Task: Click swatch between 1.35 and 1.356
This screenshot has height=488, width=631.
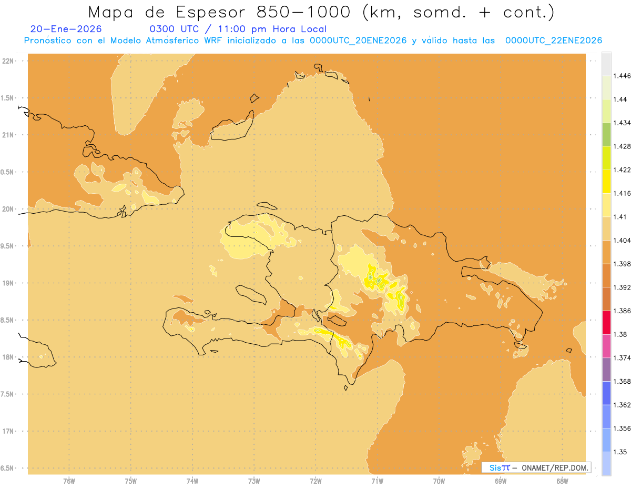Action: coord(606,440)
